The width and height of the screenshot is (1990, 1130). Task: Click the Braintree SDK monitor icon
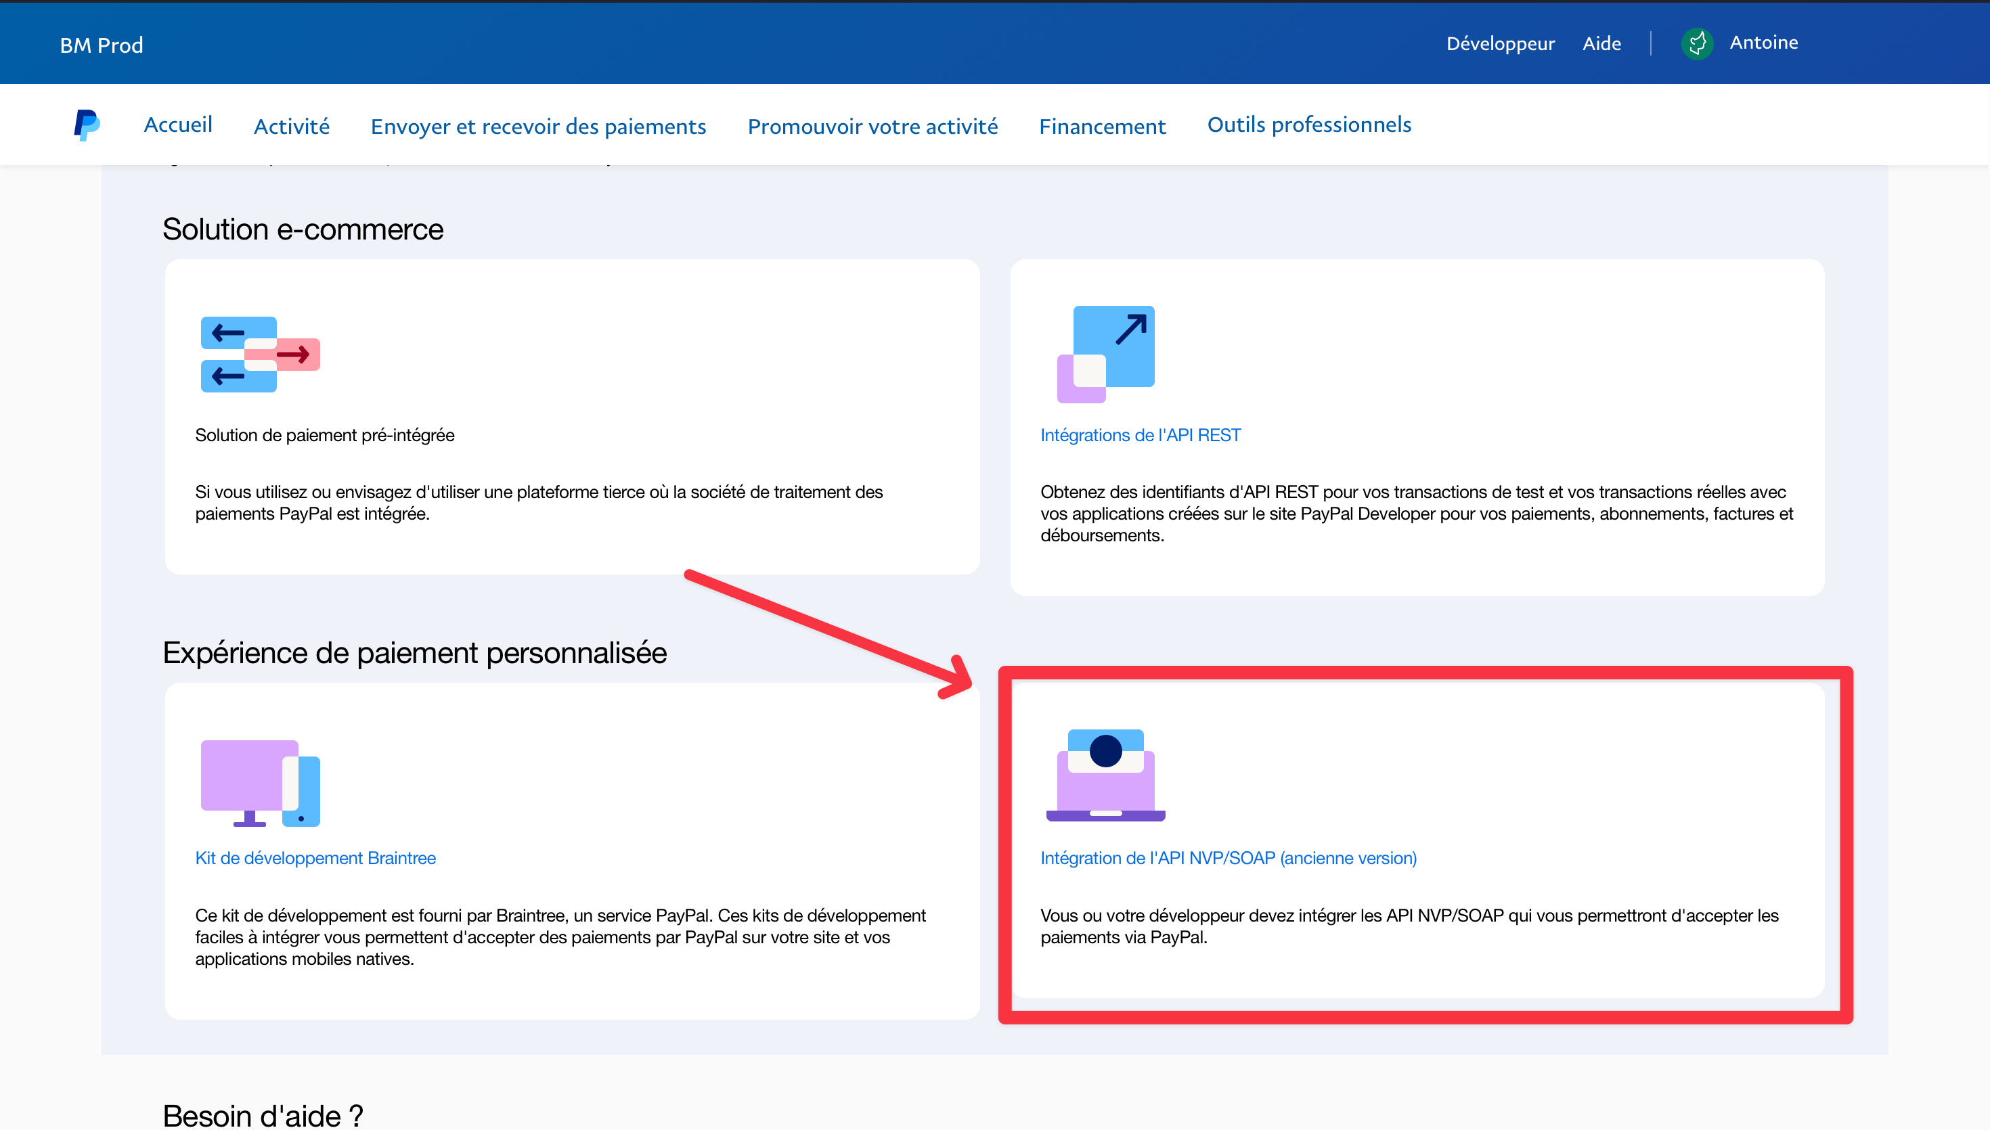click(x=260, y=782)
